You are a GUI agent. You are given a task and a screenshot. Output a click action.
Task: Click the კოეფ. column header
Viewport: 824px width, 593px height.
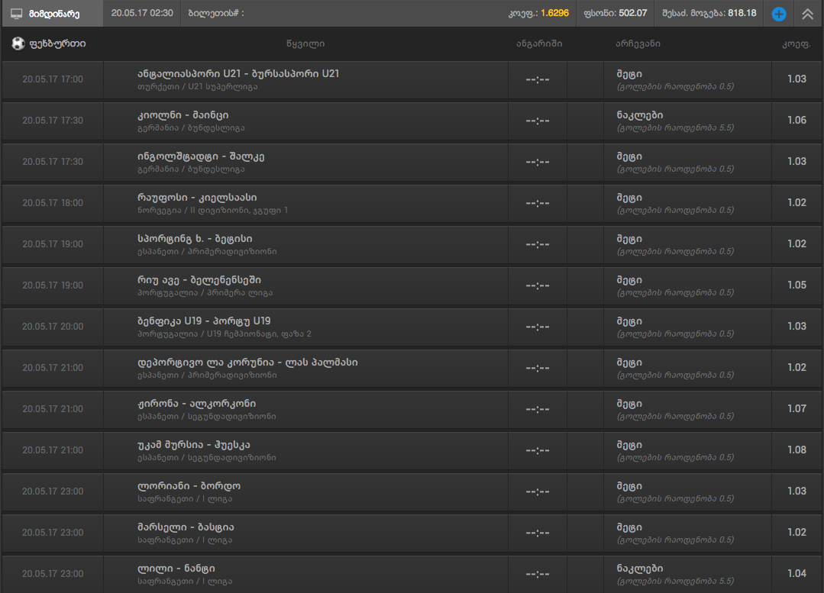point(797,44)
